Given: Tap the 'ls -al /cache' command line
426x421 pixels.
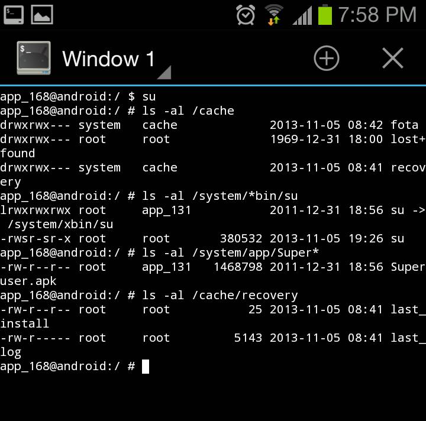Looking at the screenshot, I should click(188, 111).
